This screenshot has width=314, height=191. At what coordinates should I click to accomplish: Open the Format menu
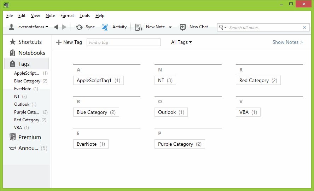(x=67, y=16)
